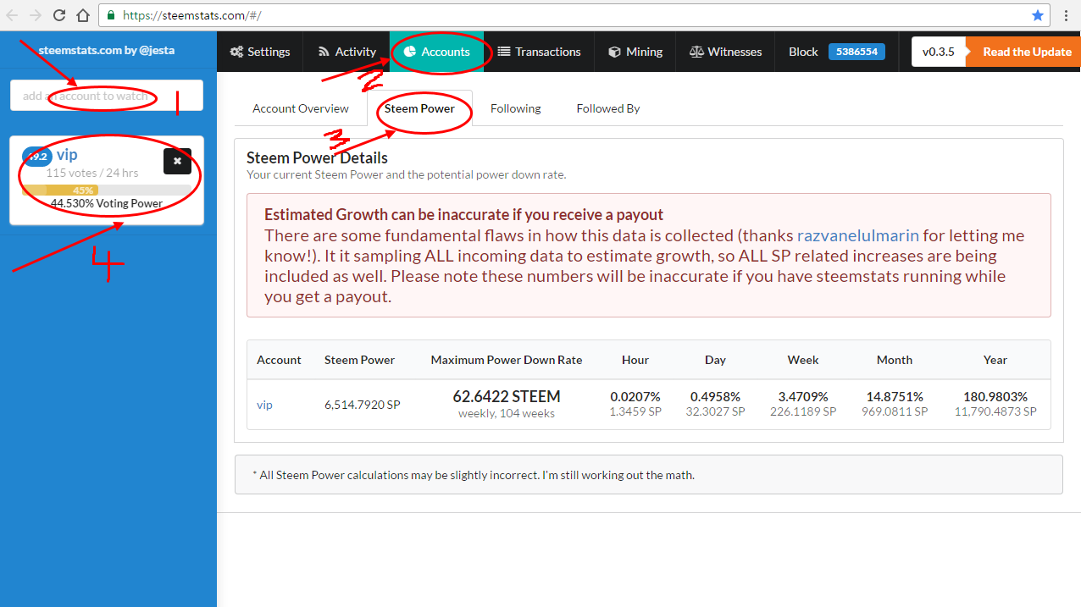Click the 6,514.7920 SP value
The width and height of the screenshot is (1081, 607).
pyautogui.click(x=363, y=405)
